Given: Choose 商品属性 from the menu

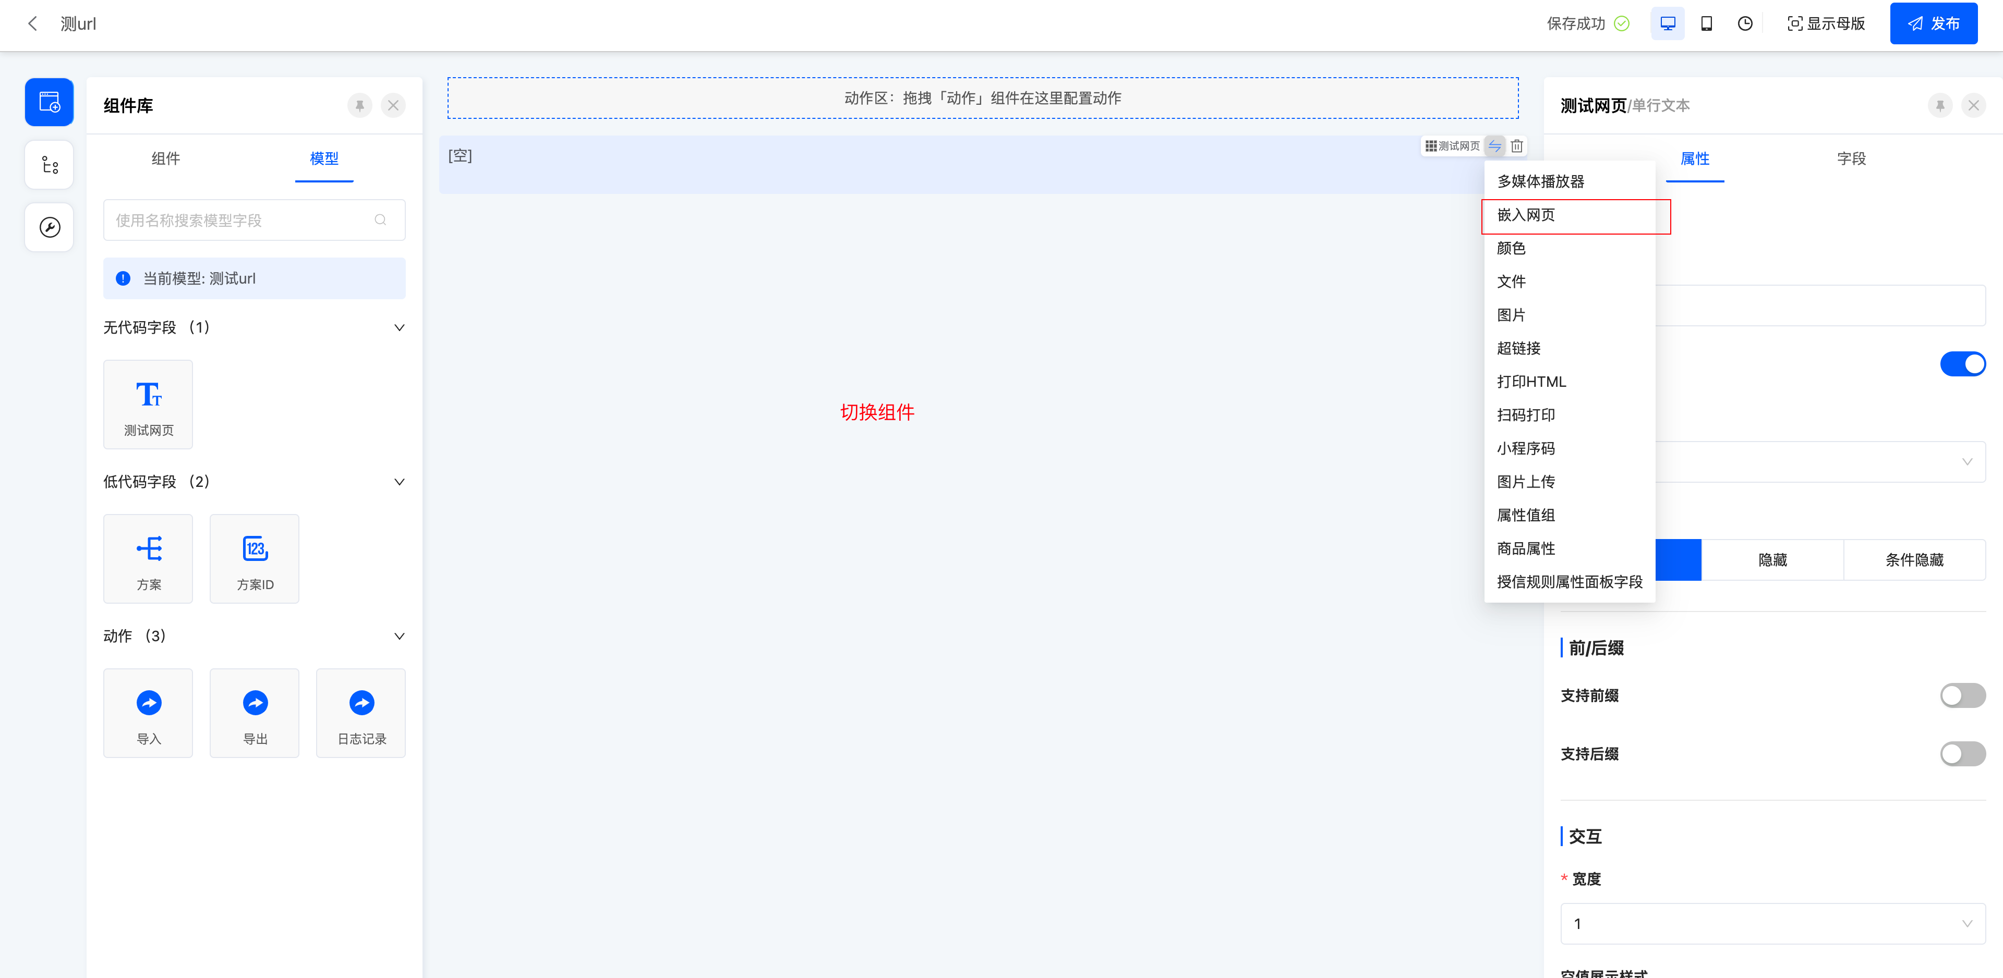Looking at the screenshot, I should 1569,549.
